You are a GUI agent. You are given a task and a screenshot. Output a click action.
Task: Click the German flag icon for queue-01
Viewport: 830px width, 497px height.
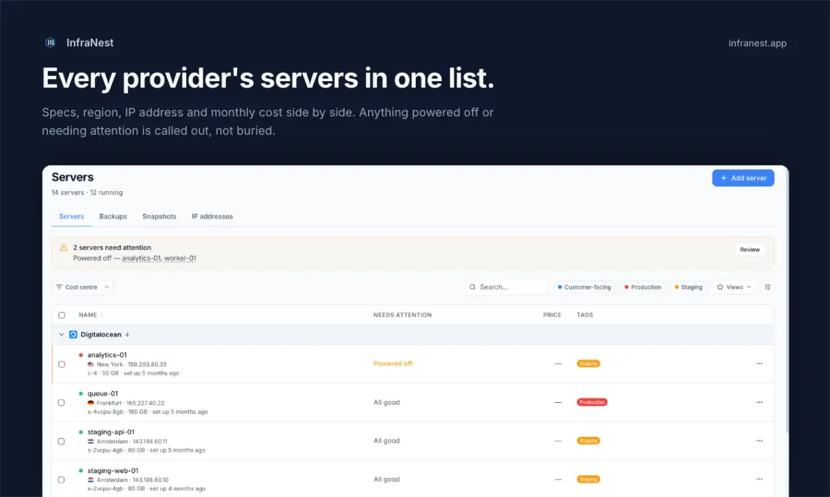click(x=91, y=403)
